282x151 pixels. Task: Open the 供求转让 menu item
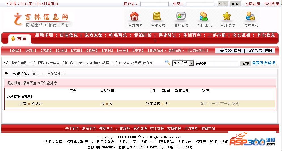(x=167, y=35)
